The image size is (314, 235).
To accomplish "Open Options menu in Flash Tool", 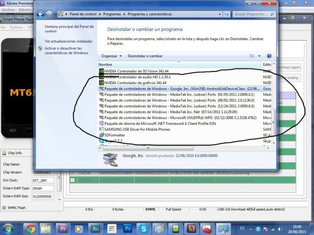I will (x=16, y=27).
